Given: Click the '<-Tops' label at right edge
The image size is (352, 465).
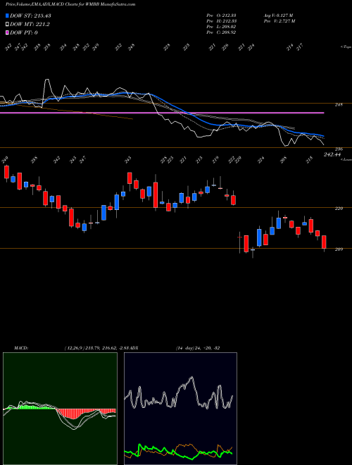Looking at the screenshot, I should (x=346, y=47).
